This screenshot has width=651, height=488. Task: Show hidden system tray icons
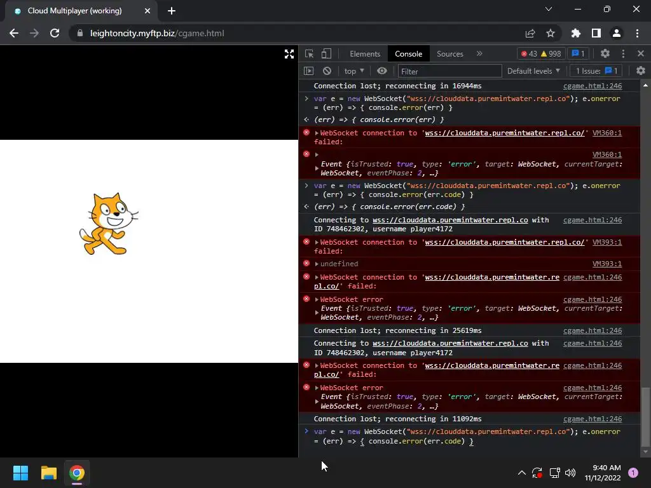click(522, 473)
